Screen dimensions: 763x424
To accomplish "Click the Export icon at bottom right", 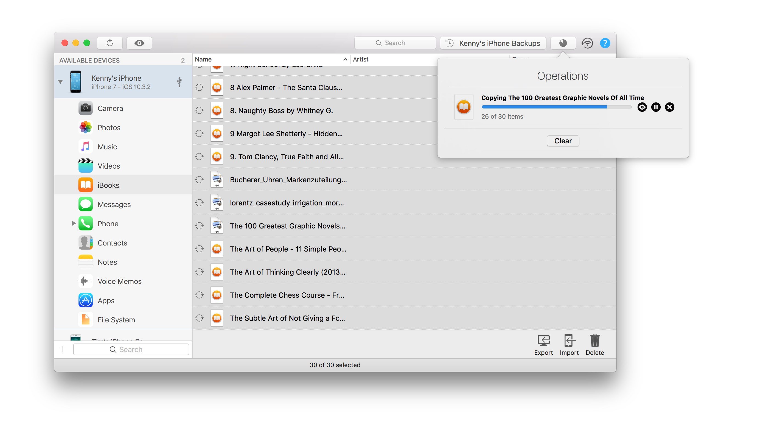I will pyautogui.click(x=543, y=342).
